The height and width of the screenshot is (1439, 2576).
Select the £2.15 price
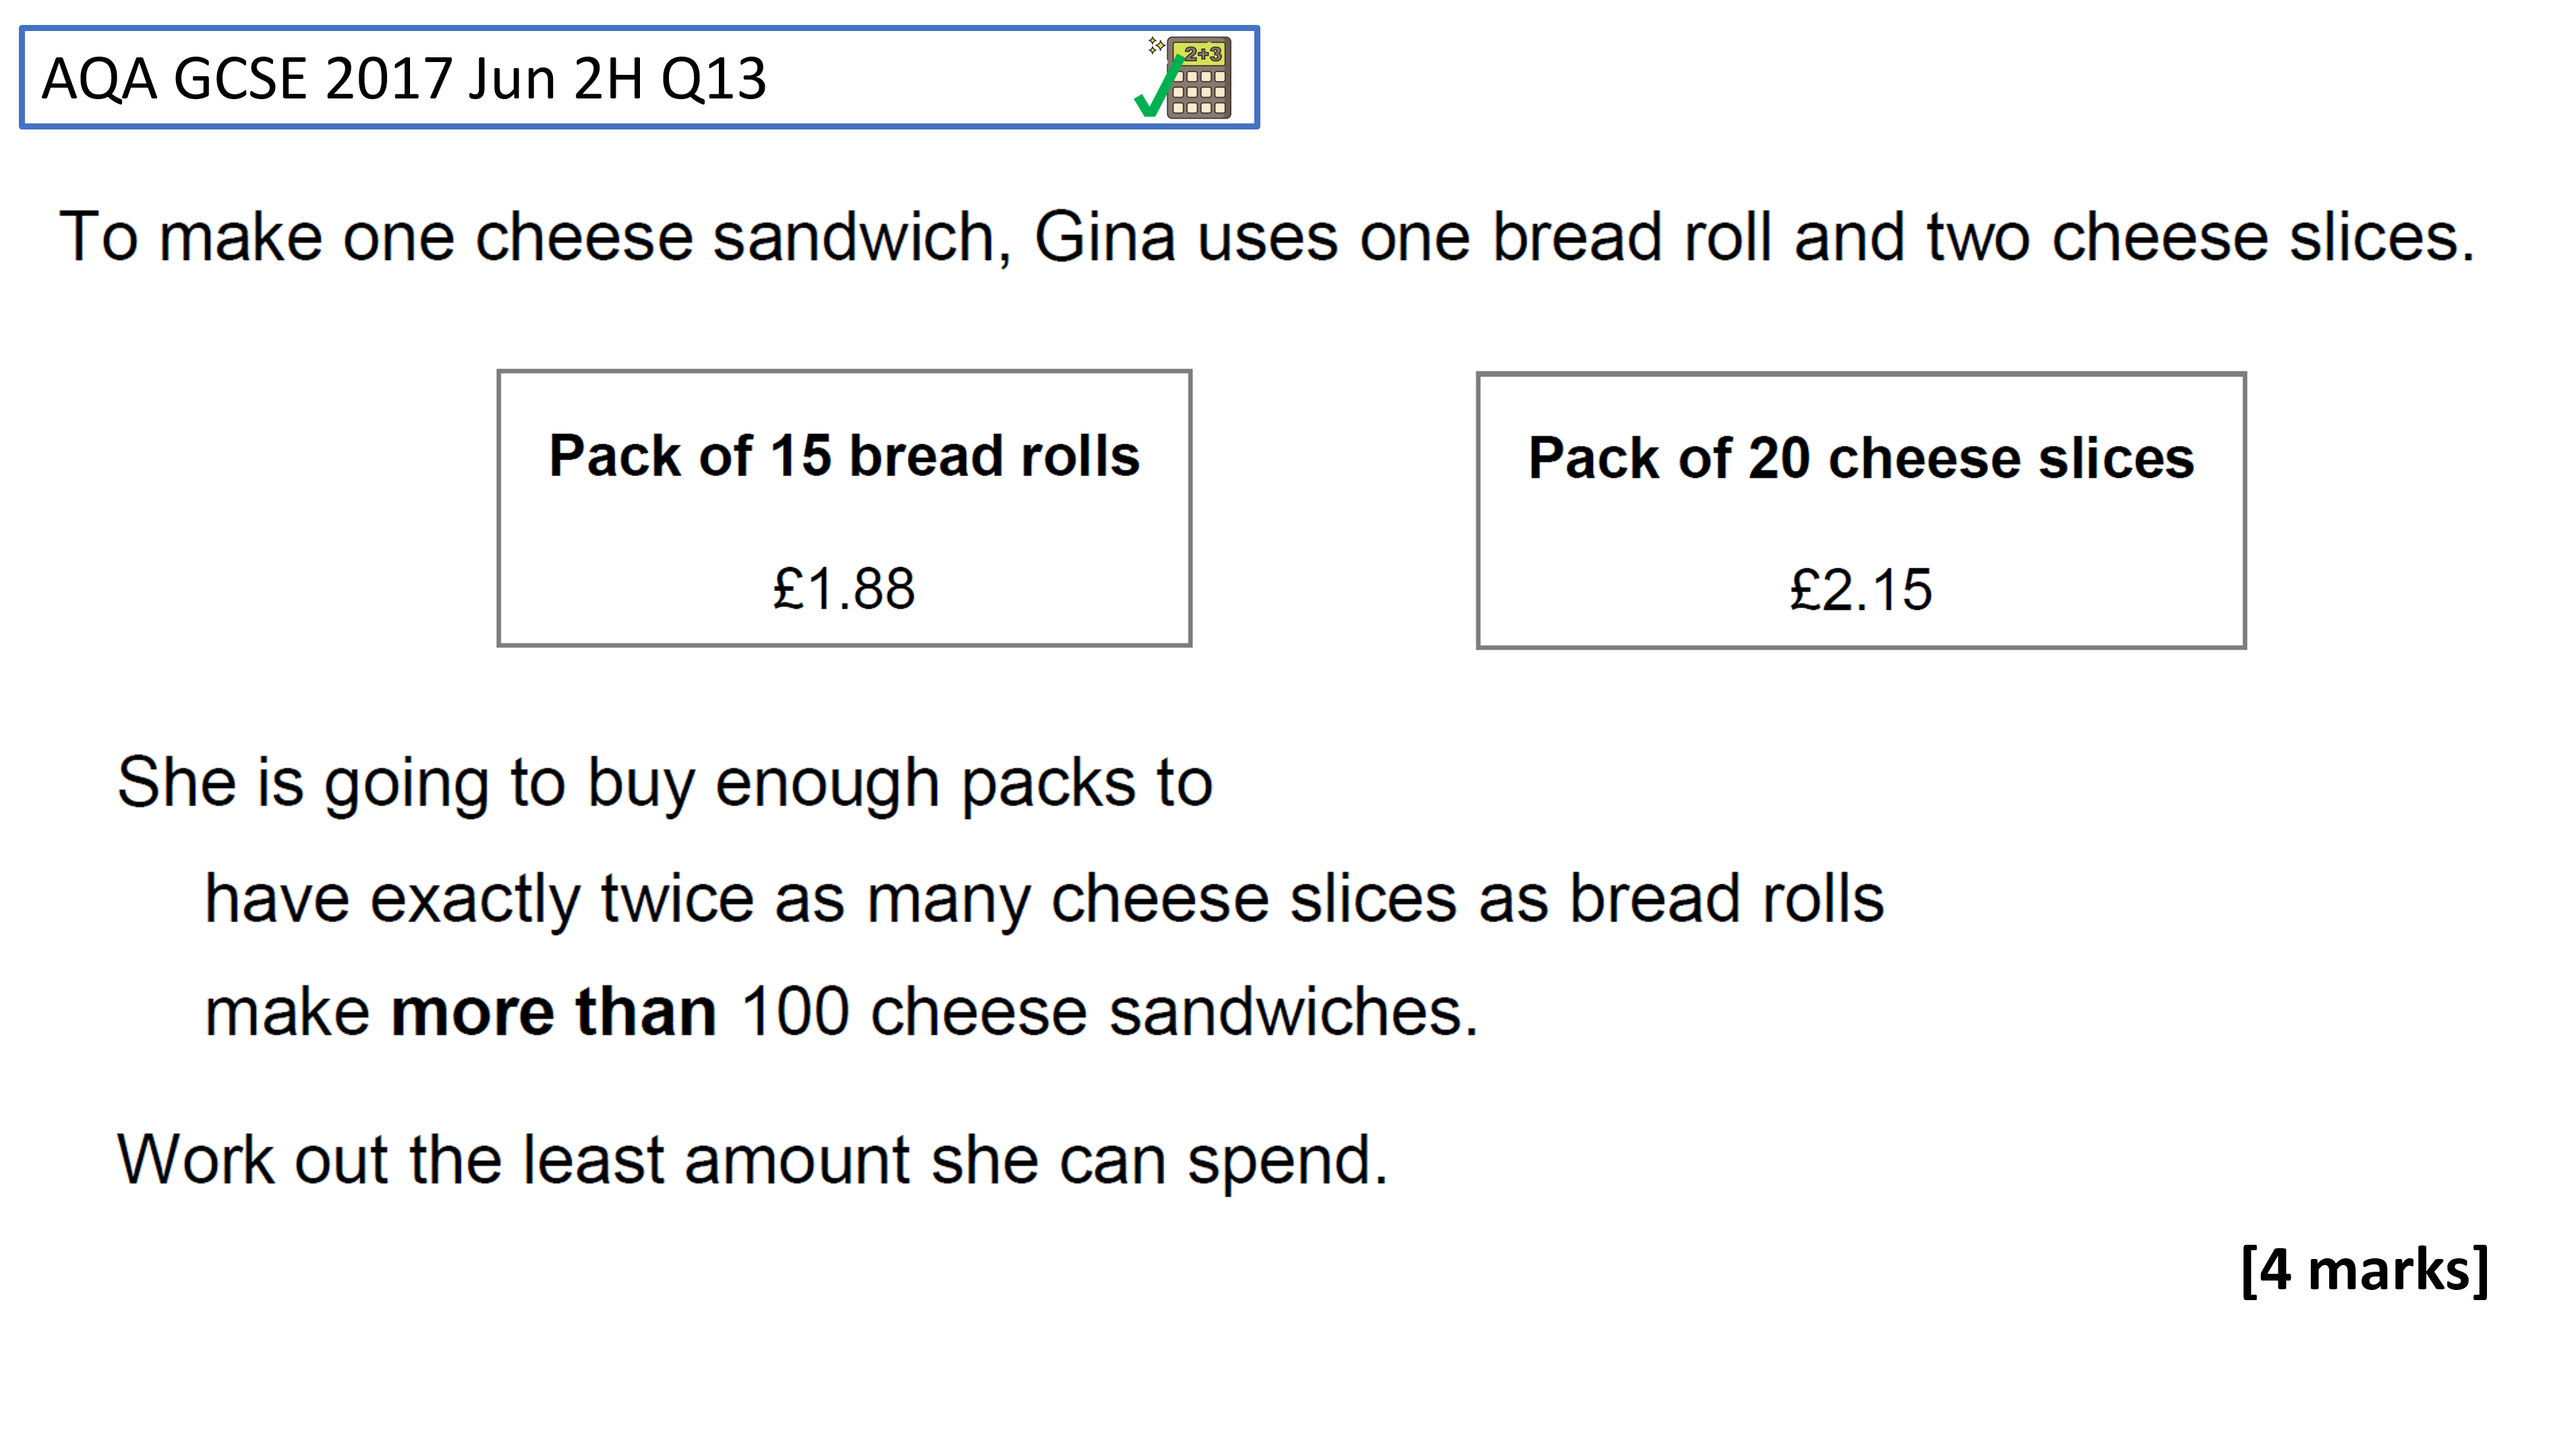(1861, 590)
